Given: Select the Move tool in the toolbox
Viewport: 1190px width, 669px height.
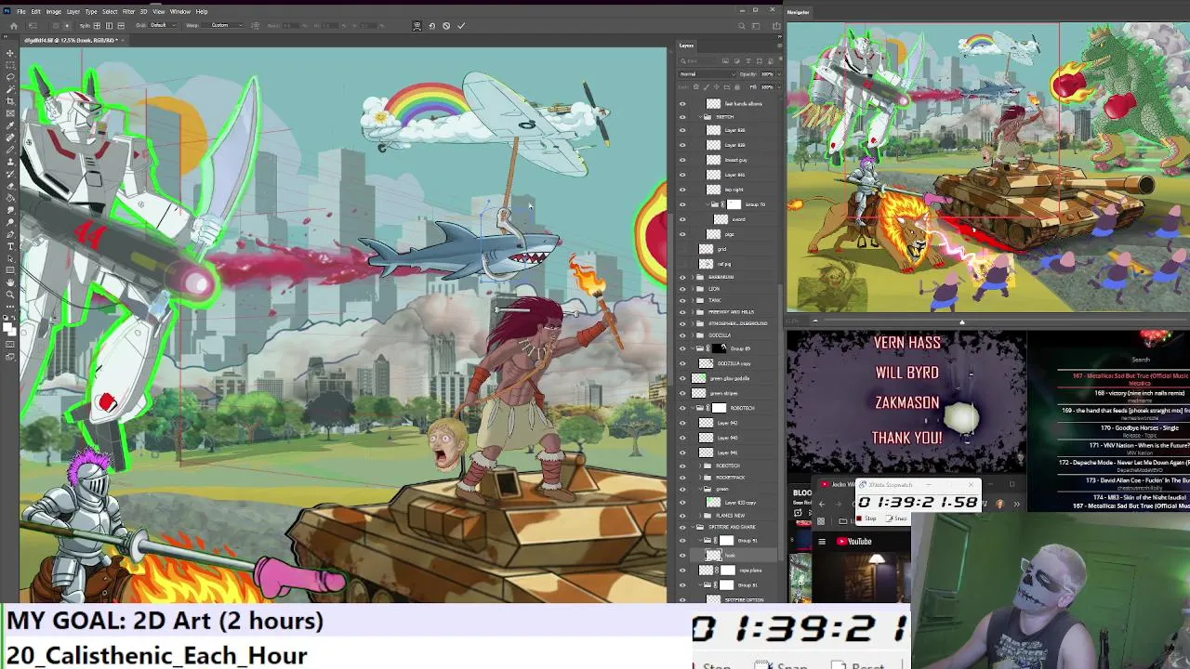Looking at the screenshot, I should [9, 54].
